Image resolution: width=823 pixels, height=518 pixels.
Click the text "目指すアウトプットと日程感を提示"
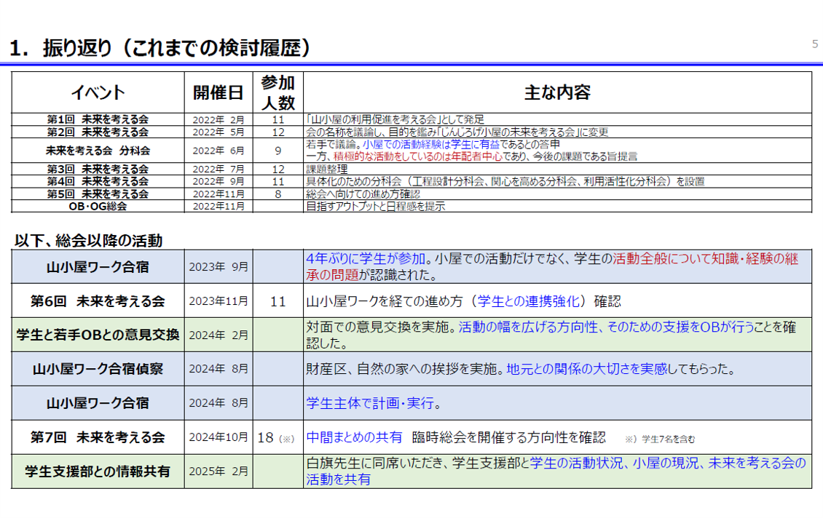click(375, 207)
